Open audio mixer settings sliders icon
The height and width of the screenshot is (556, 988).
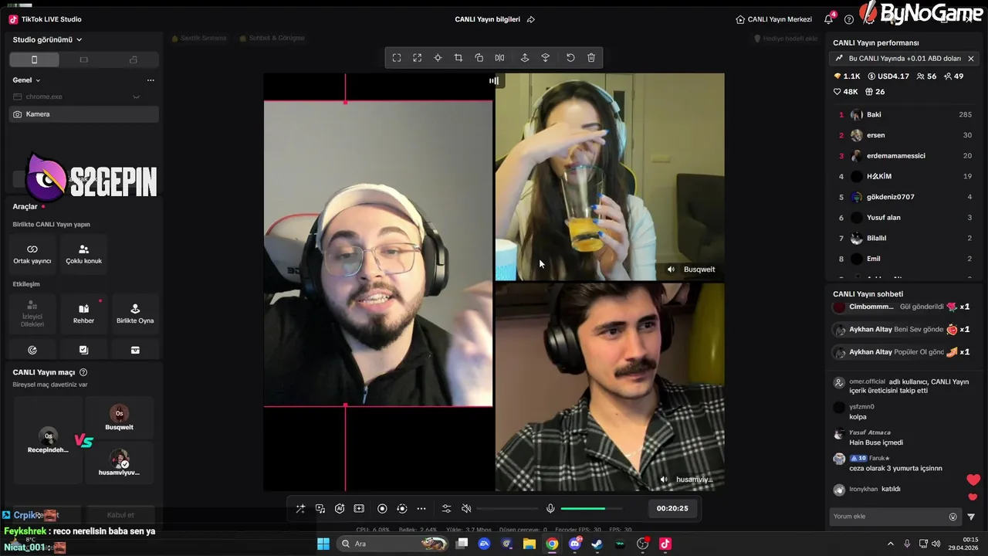[446, 509]
